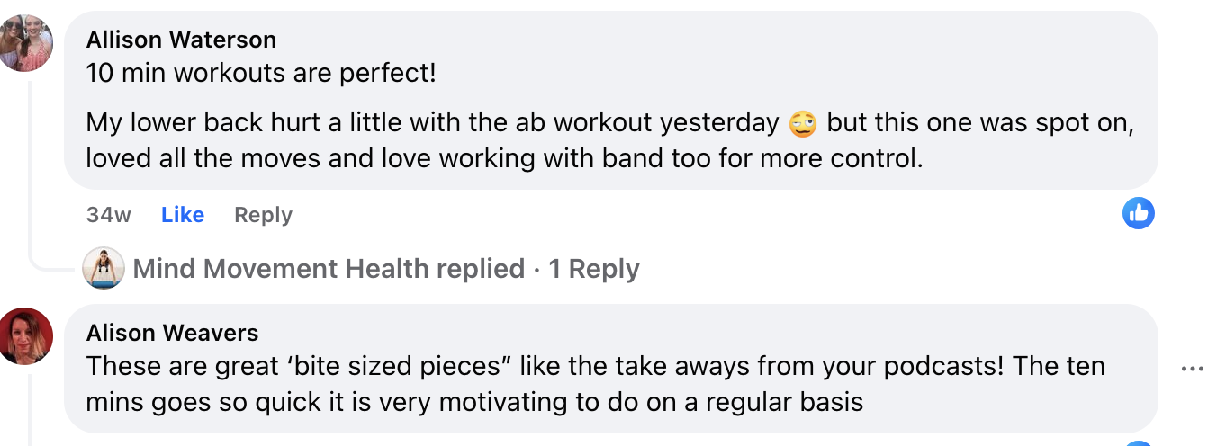Viewport: 1208px width, 446px height.
Task: Click the "My lower back hurt" sentence
Action: [x=432, y=123]
